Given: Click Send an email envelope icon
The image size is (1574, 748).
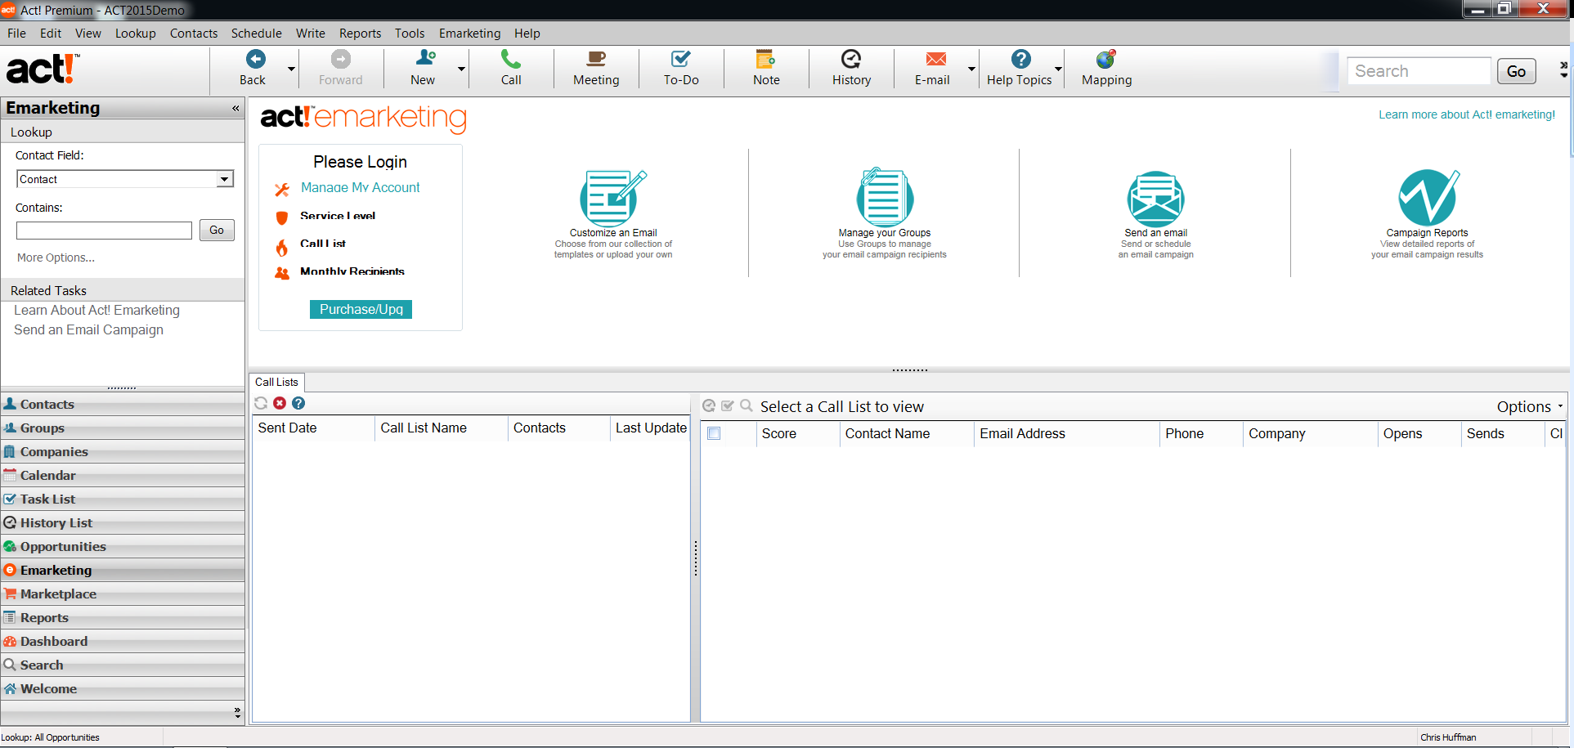Looking at the screenshot, I should click(x=1155, y=199).
